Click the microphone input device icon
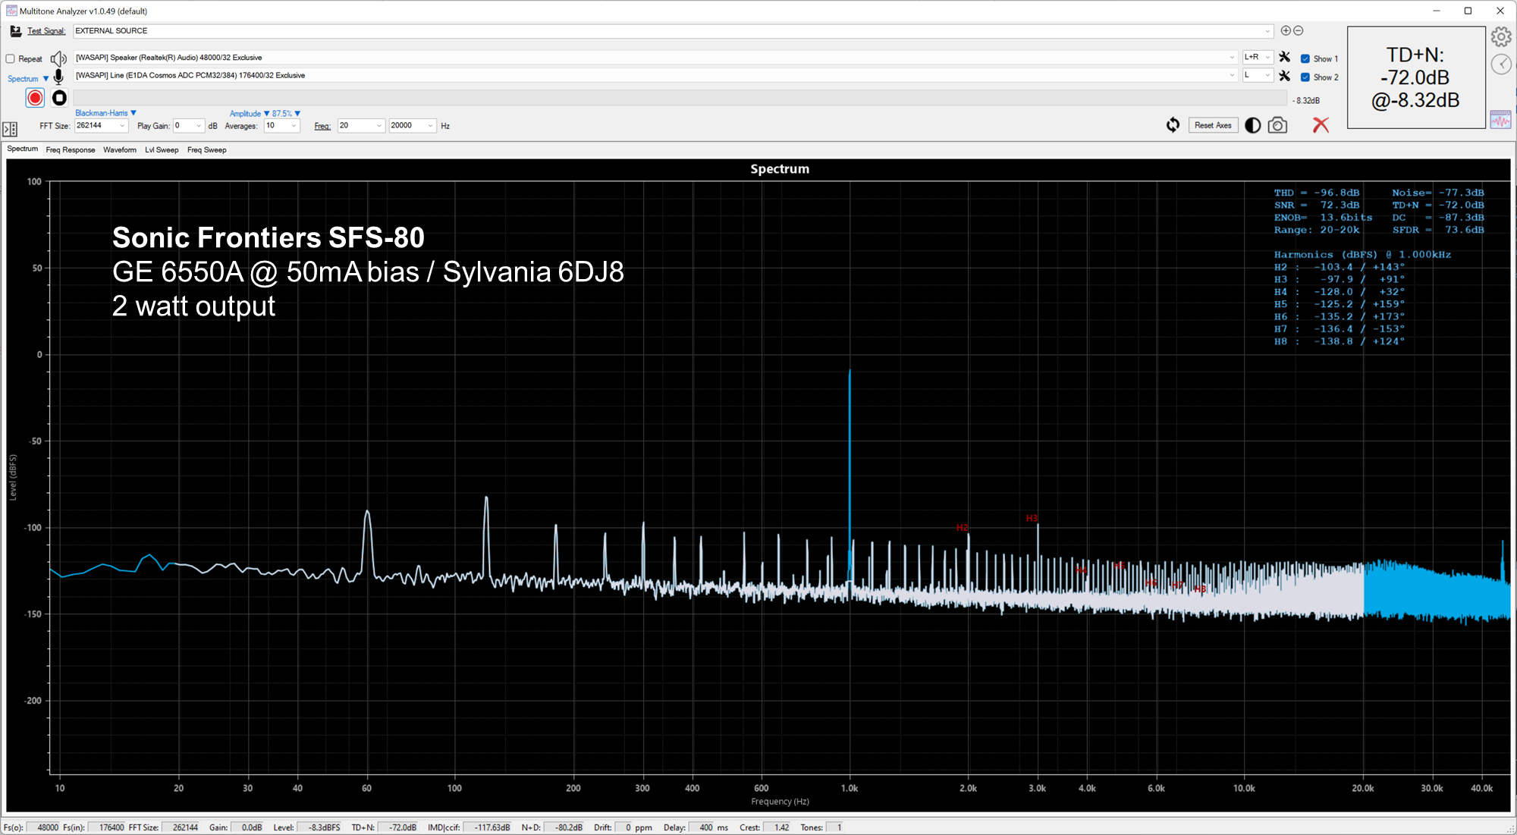Viewport: 1517px width, 835px height. [x=58, y=77]
